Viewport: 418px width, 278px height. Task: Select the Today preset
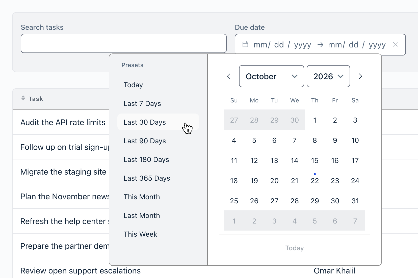158,85
